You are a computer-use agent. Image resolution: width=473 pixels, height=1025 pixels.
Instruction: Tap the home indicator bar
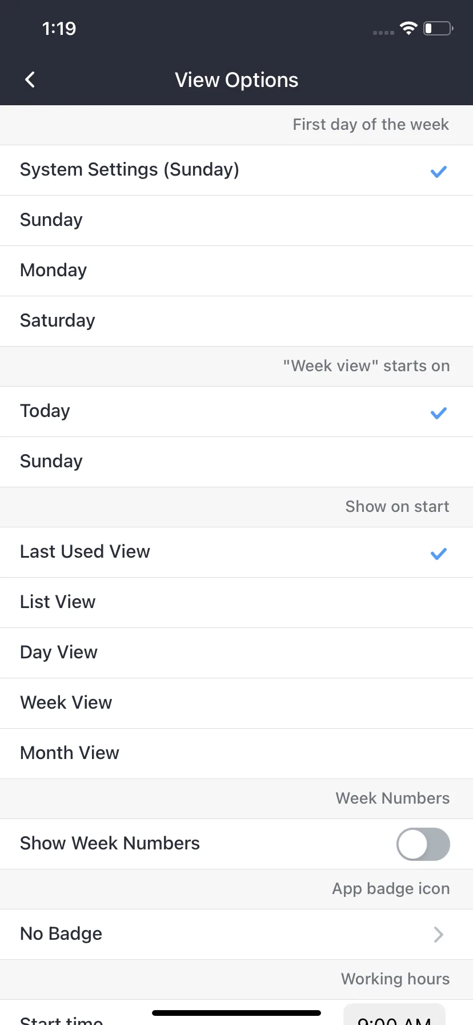(x=236, y=1013)
